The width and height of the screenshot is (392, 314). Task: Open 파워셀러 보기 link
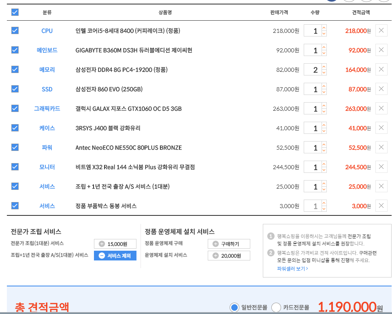[292, 269]
